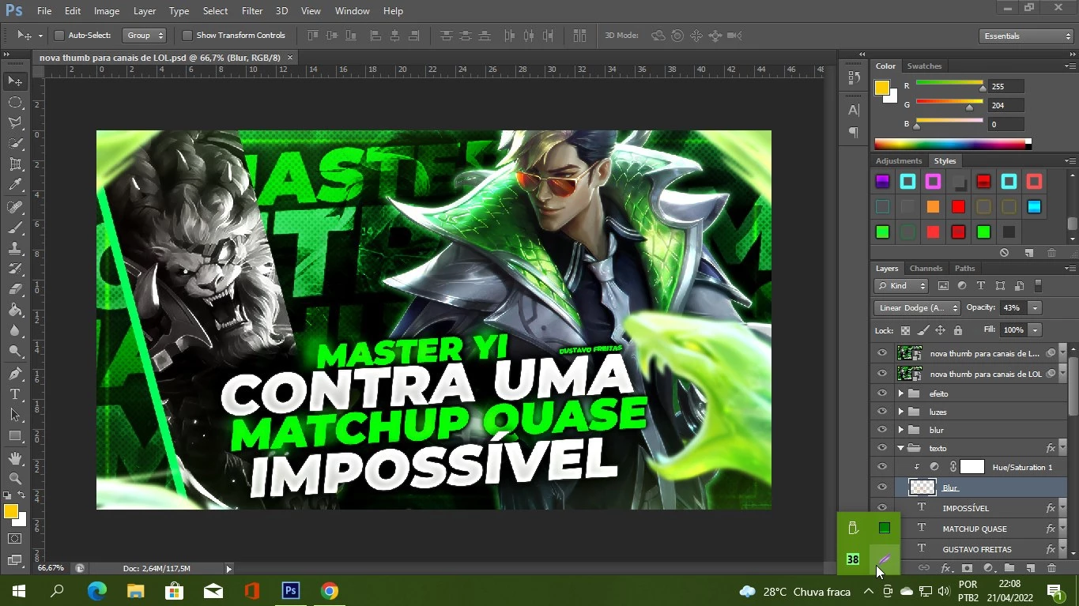Open the Image menu
The height and width of the screenshot is (606, 1079).
(x=107, y=11)
